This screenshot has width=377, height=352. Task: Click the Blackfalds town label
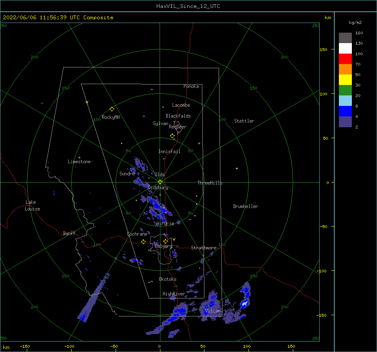[x=178, y=116]
